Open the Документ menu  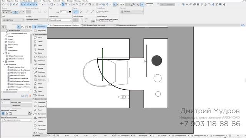pyautogui.click(x=38, y=1)
